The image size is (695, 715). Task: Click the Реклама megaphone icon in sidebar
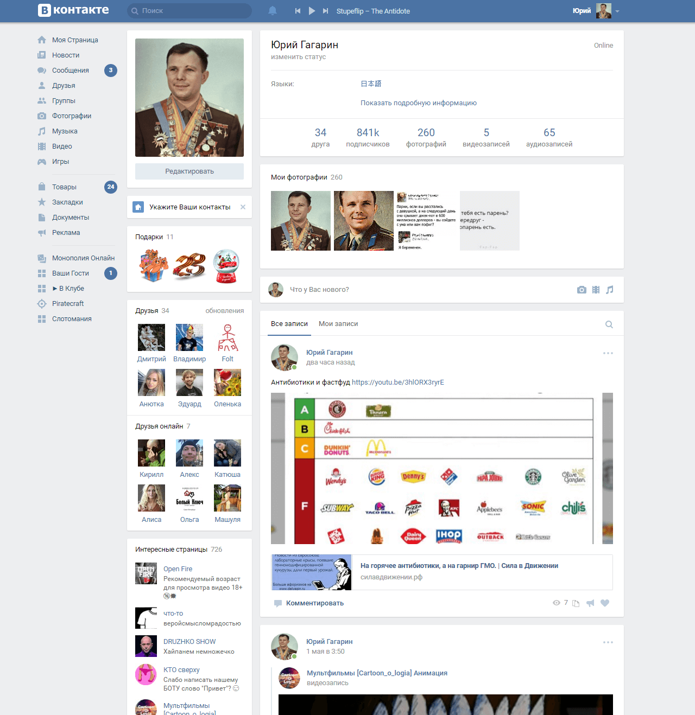click(42, 233)
